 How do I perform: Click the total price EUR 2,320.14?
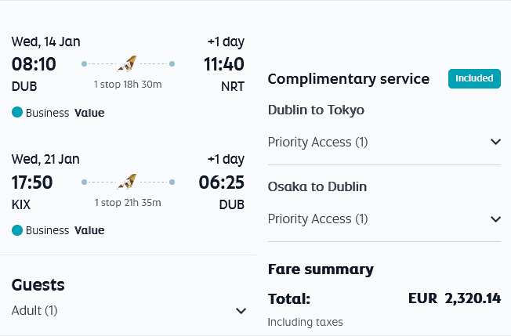point(454,298)
